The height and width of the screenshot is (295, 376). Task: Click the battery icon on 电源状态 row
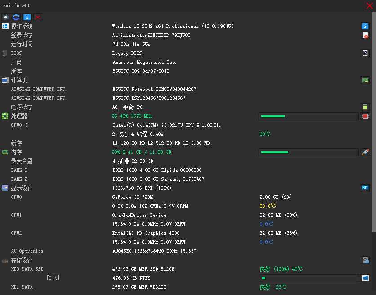[365, 107]
